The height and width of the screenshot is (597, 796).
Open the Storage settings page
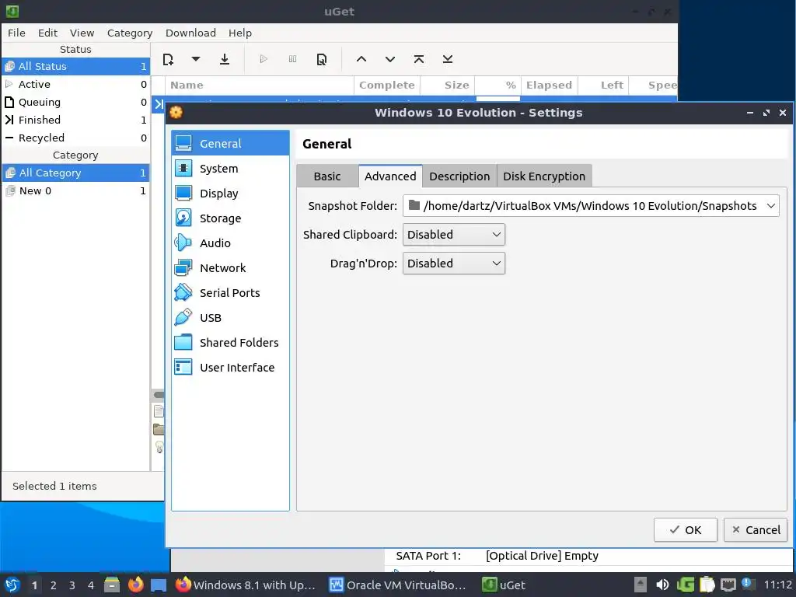coord(230,218)
